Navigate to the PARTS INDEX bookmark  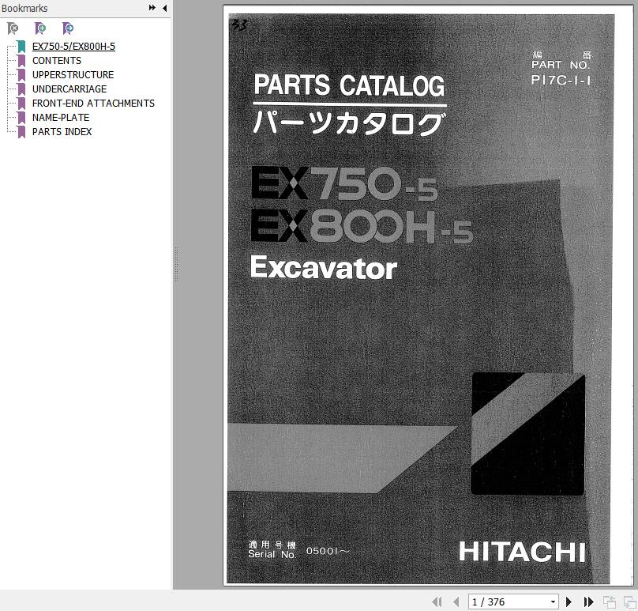62,132
